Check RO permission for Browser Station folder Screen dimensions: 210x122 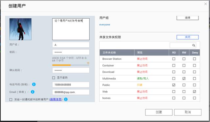[x=174, y=59]
